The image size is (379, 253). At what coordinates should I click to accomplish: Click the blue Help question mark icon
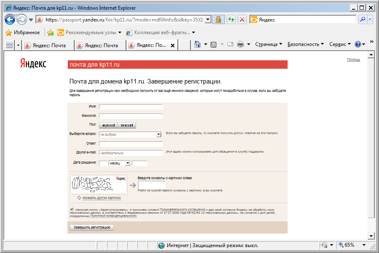[358, 44]
